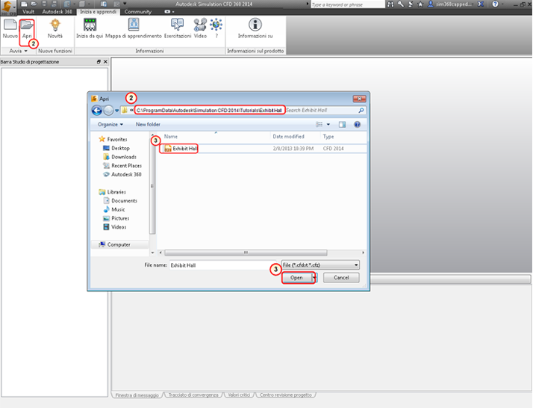The image size is (533, 408).
Task: Close the Barra Studio di progettazione panel
Action: (105, 61)
